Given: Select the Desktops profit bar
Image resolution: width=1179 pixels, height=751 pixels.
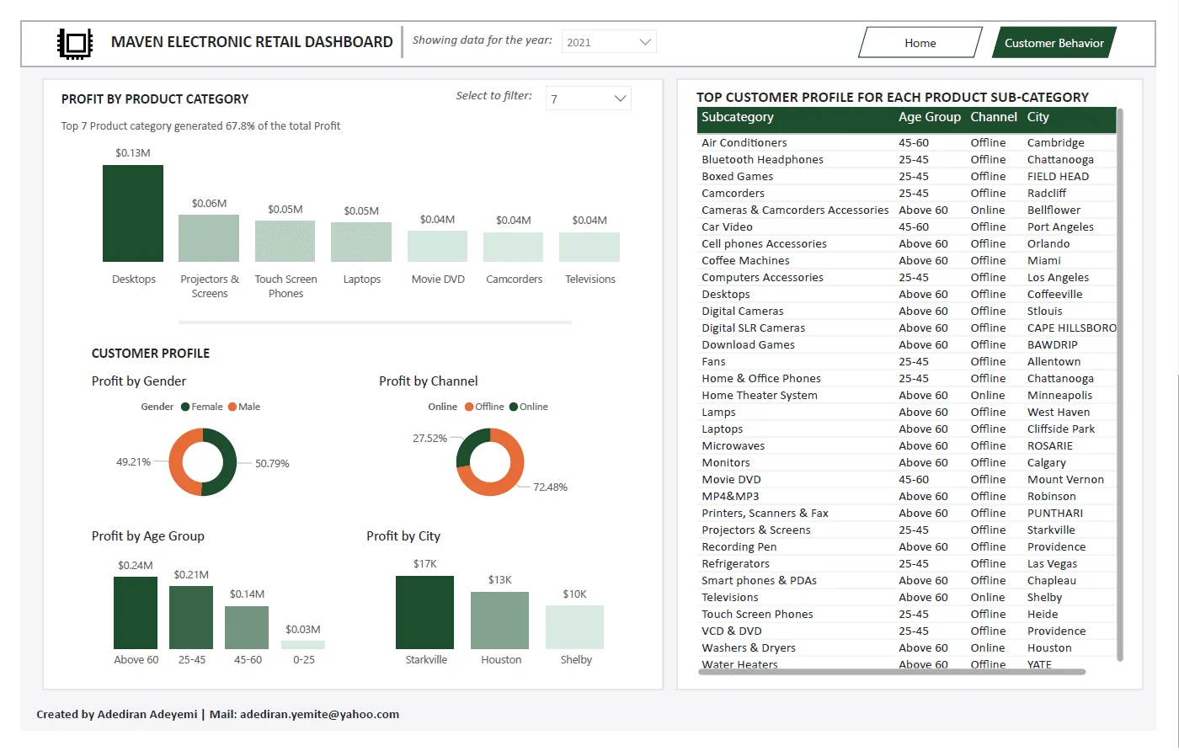Looking at the screenshot, I should point(133,213).
